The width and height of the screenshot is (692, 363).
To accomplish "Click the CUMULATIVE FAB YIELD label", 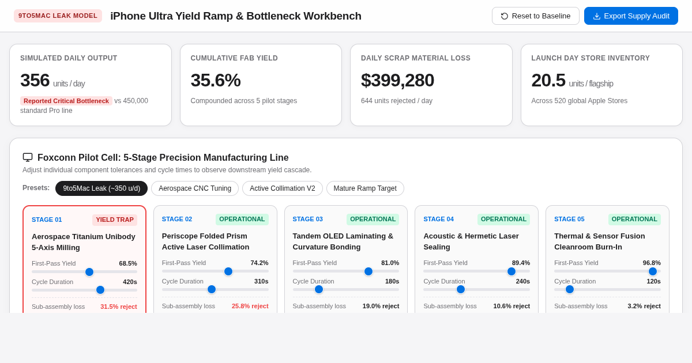I will 234,58.
